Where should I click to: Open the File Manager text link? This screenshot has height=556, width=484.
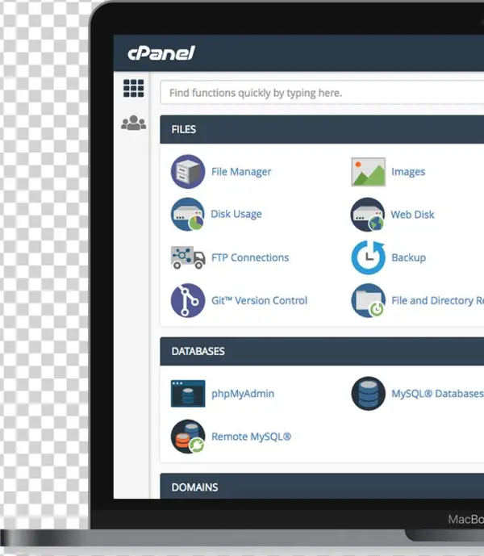pos(241,172)
